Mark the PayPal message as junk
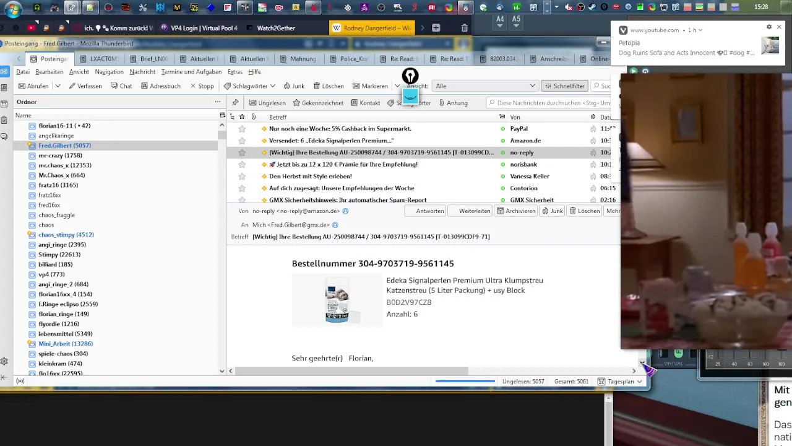 (593, 129)
